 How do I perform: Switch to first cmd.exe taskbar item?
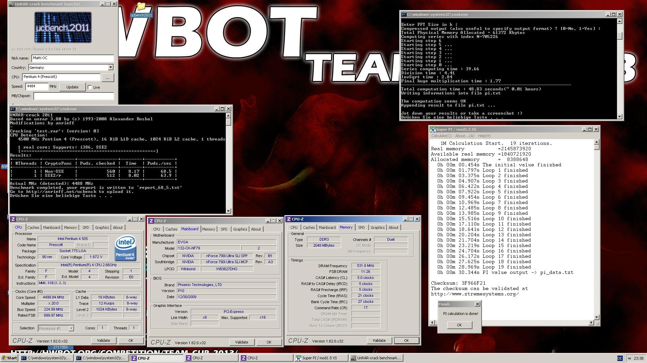click(46, 358)
